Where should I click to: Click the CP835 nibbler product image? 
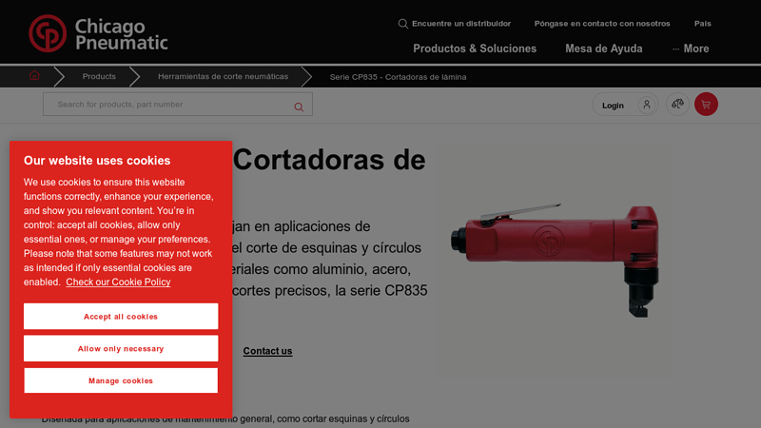tap(555, 261)
